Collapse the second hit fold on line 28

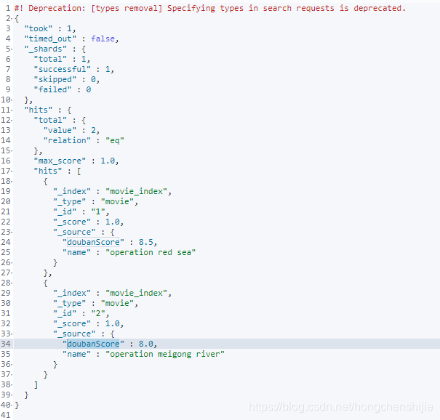pyautogui.click(x=12, y=283)
